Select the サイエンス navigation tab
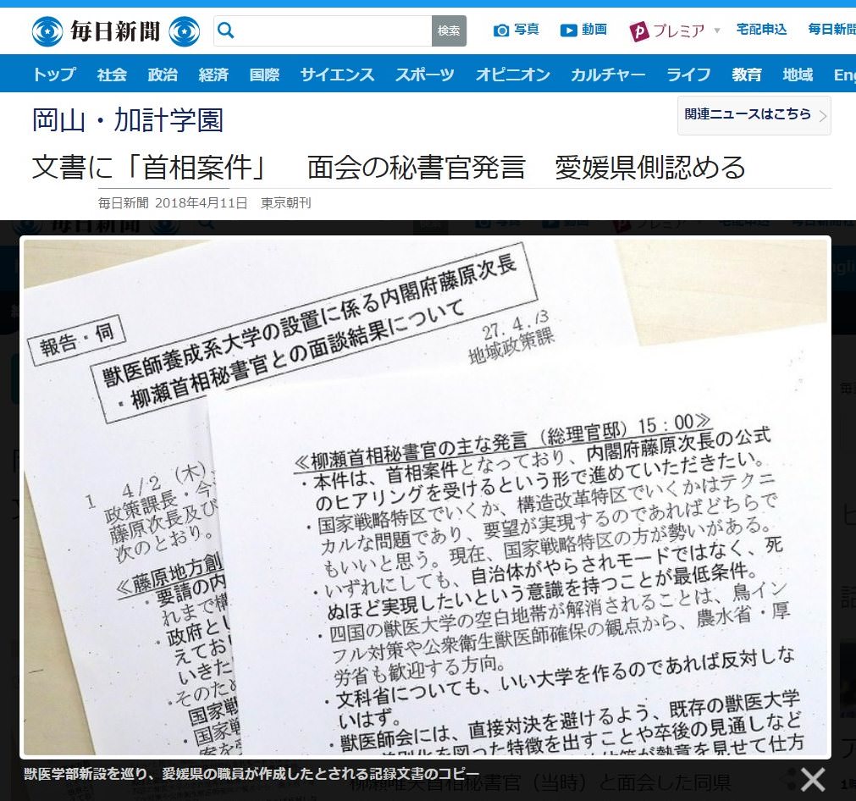Viewport: 856px width, 801px height. coord(337,75)
